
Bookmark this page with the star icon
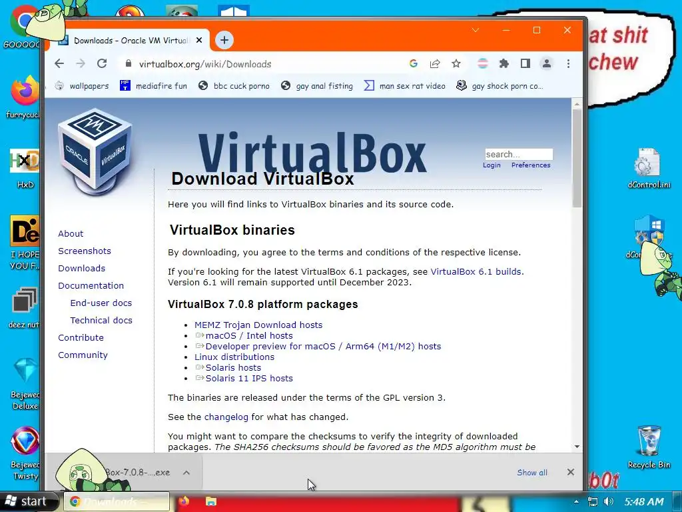point(456,63)
